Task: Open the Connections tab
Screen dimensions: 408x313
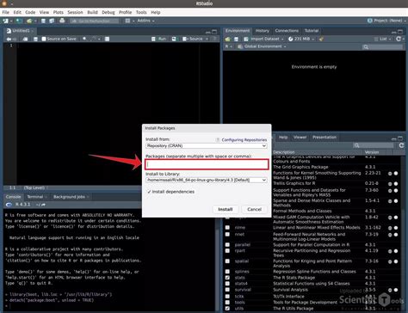Action: [287, 31]
